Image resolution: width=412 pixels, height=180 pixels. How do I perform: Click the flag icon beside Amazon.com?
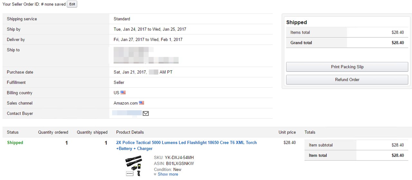(142, 103)
